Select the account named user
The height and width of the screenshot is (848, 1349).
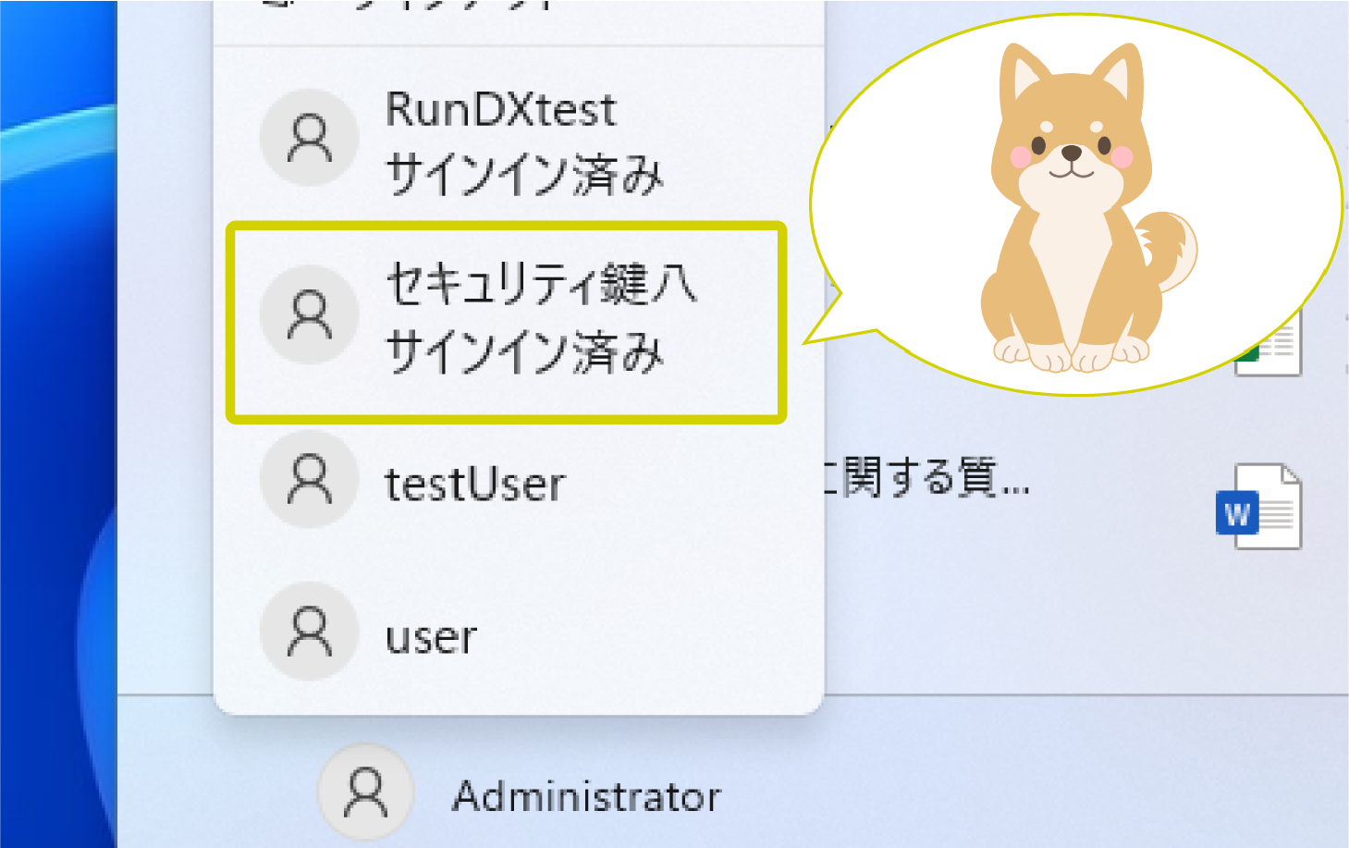(431, 637)
